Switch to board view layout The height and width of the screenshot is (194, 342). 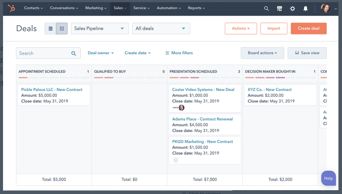61,28
